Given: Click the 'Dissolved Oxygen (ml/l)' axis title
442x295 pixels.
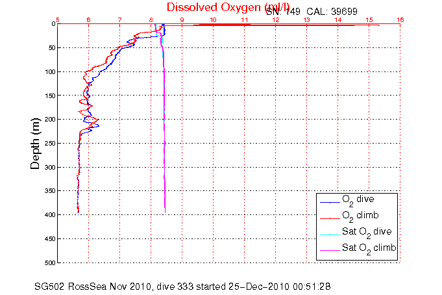Looking at the screenshot, I should (228, 7).
